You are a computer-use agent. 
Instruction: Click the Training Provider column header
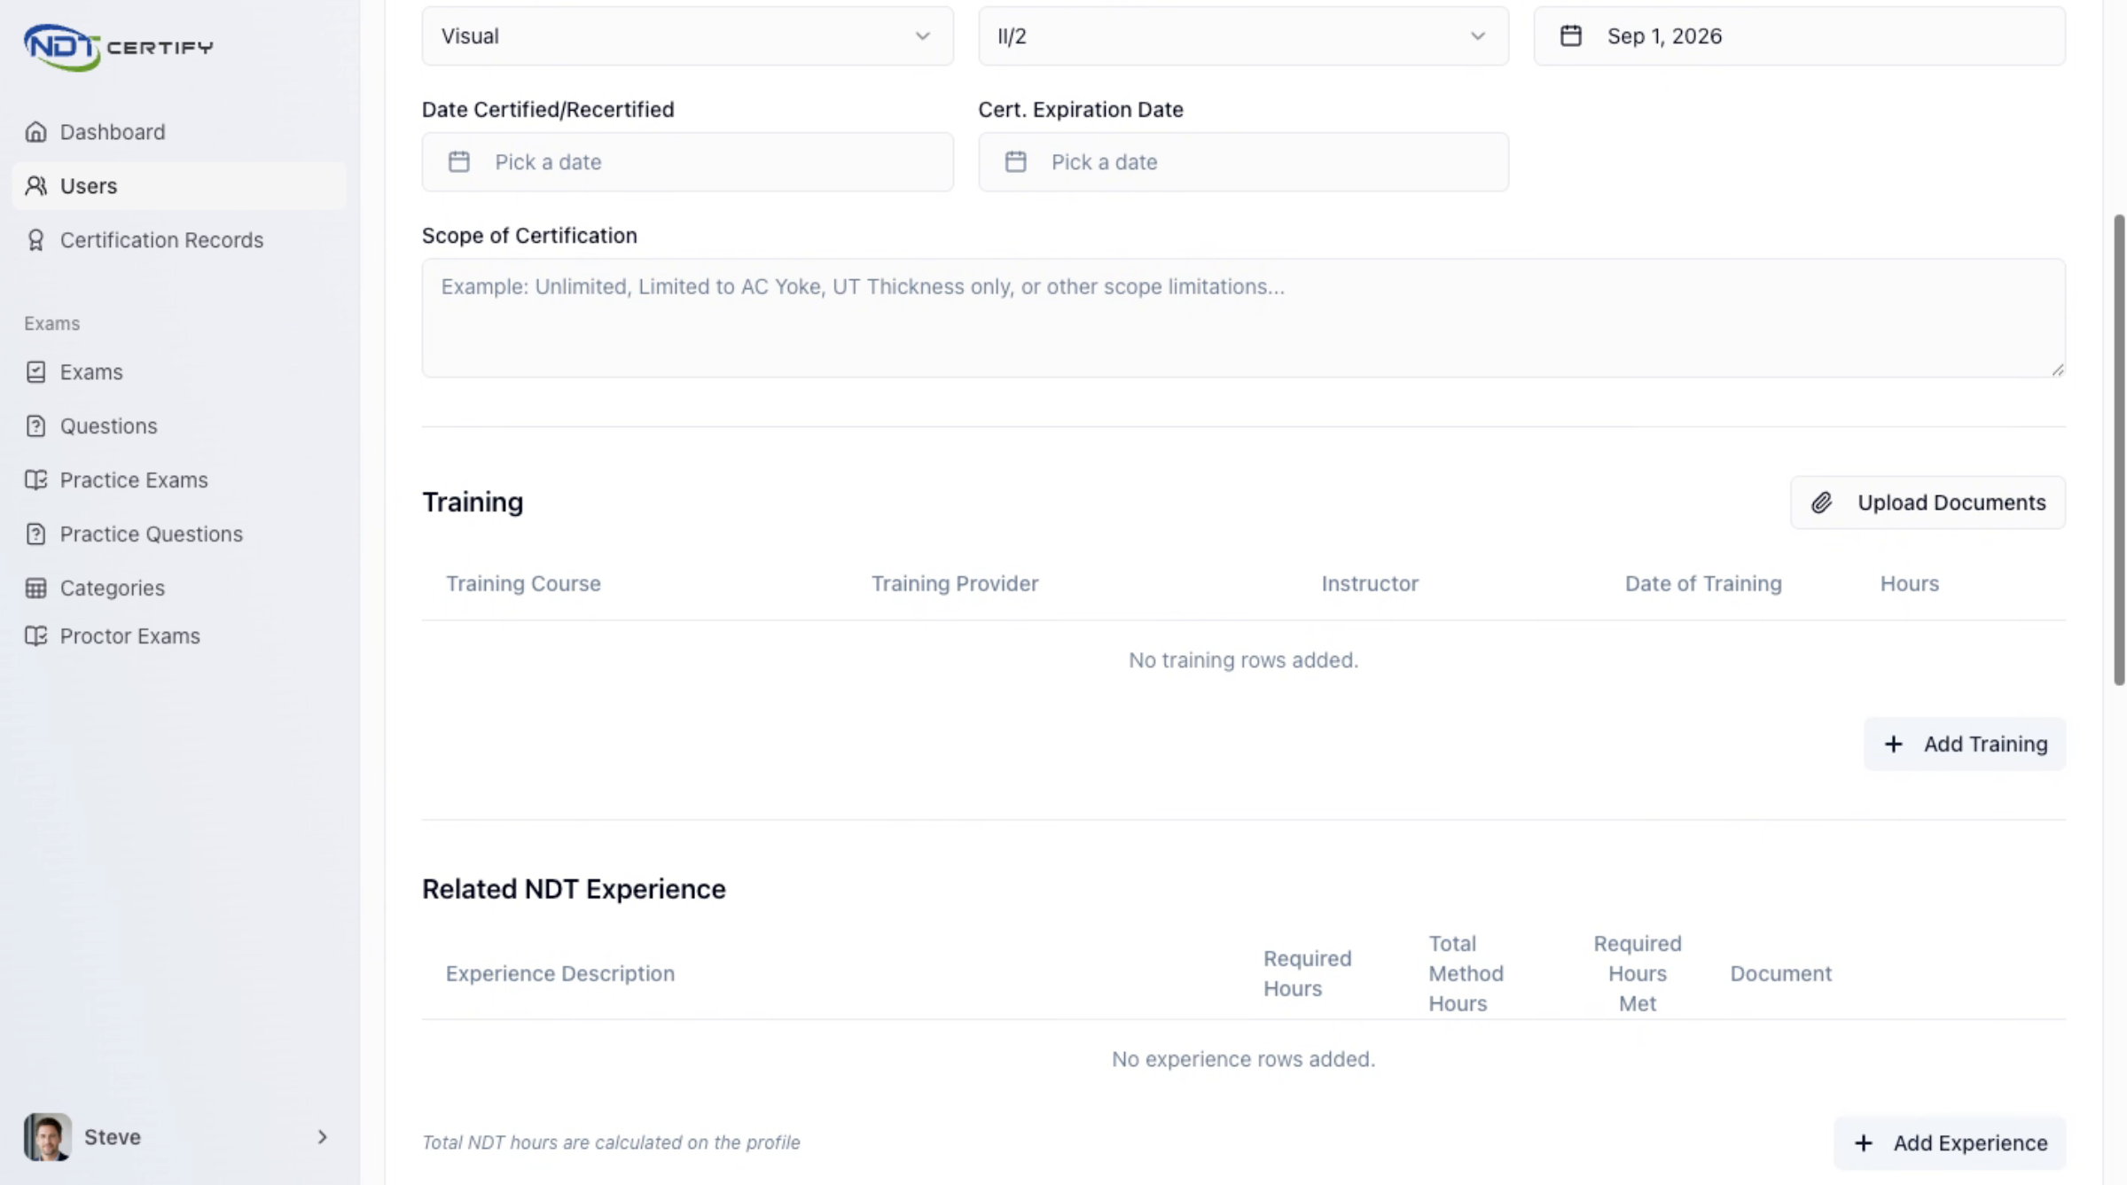(x=954, y=583)
